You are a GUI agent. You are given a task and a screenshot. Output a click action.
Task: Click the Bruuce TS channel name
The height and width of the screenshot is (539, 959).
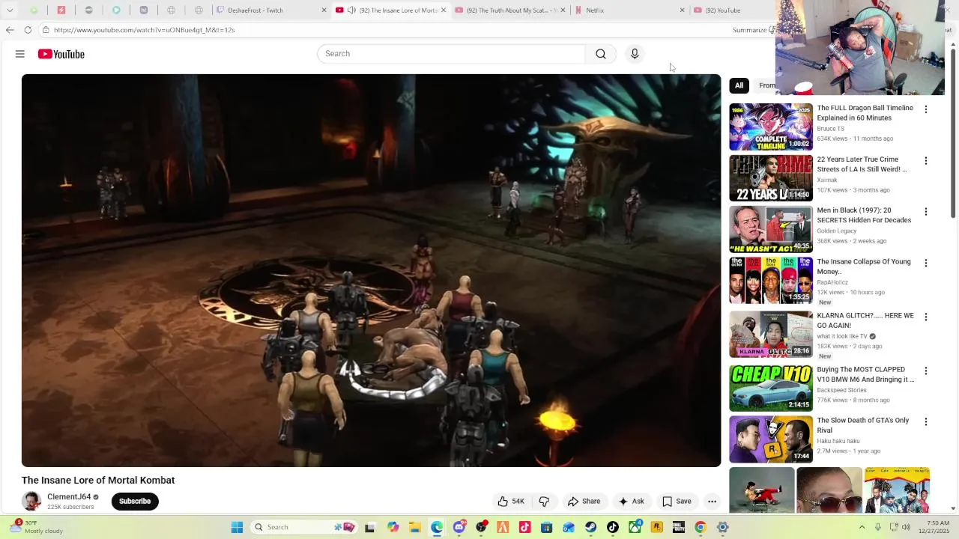tap(830, 129)
